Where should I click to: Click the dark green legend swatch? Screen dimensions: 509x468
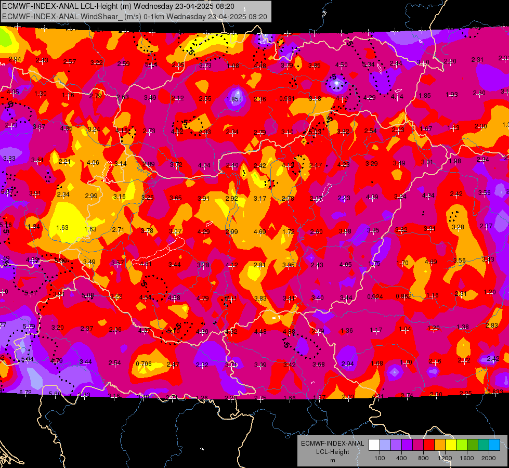tap(473, 445)
